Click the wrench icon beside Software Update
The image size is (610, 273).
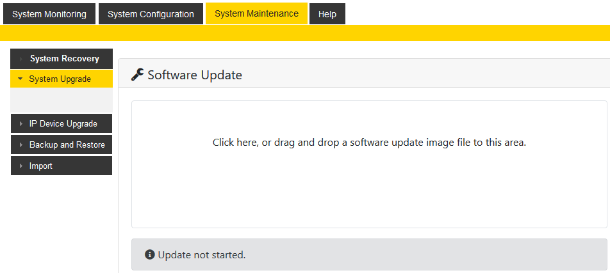tap(138, 75)
